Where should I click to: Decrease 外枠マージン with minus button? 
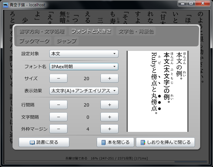click(58, 129)
